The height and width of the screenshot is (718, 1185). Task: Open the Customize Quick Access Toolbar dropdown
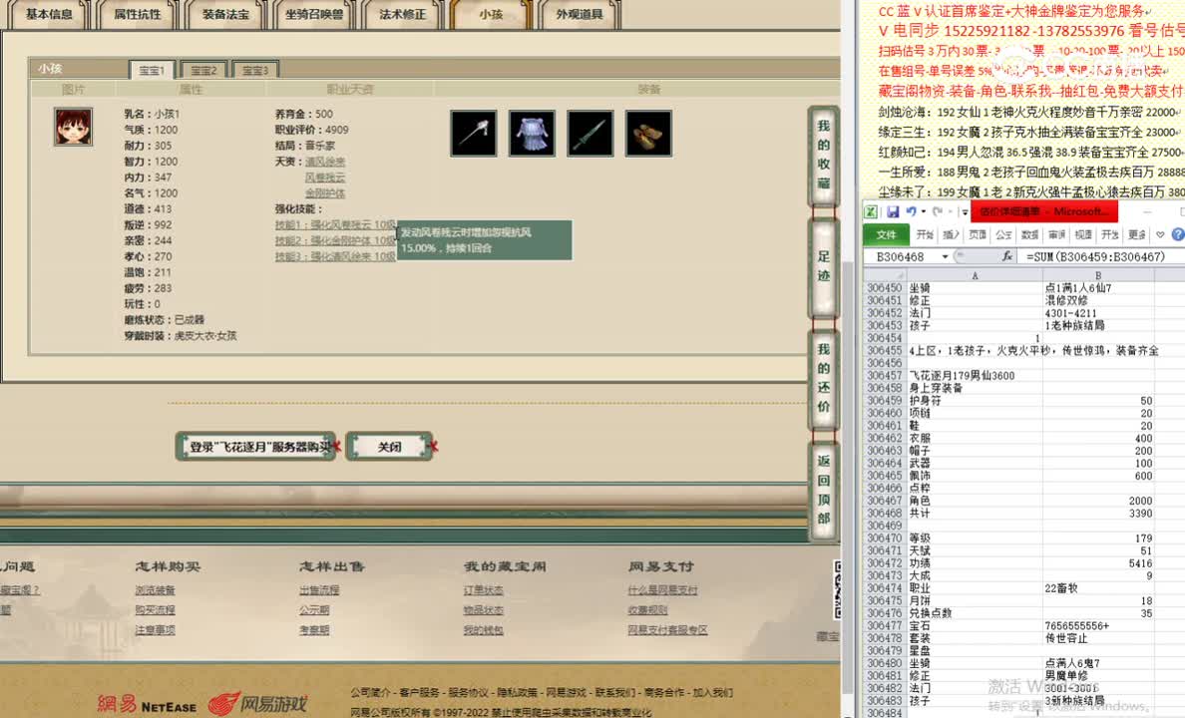point(964,211)
